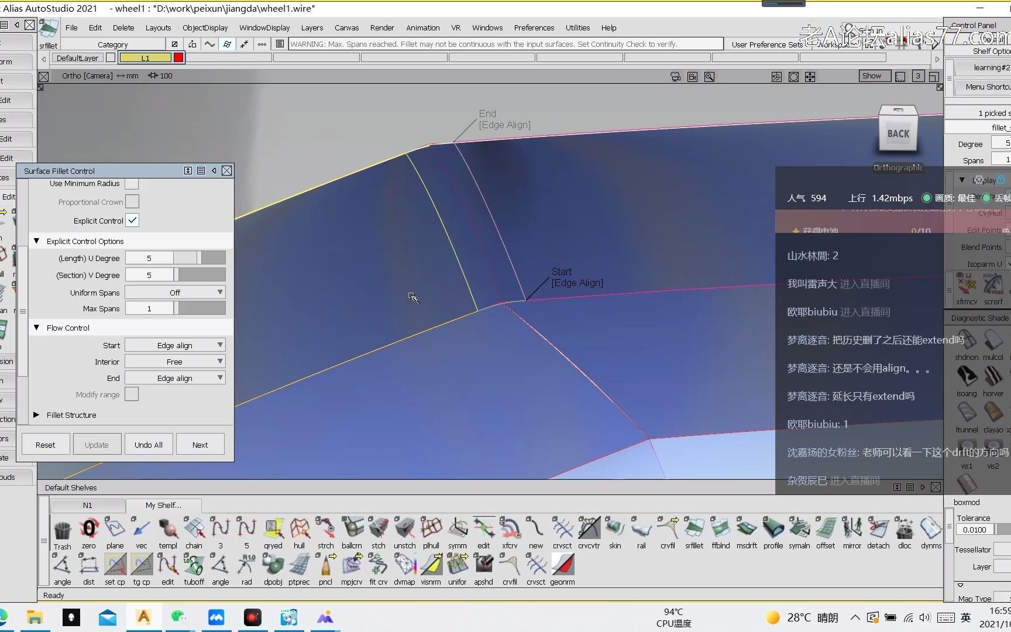The height and width of the screenshot is (632, 1011).
Task: Enable the Use Minimum Radius checkbox
Action: point(132,183)
